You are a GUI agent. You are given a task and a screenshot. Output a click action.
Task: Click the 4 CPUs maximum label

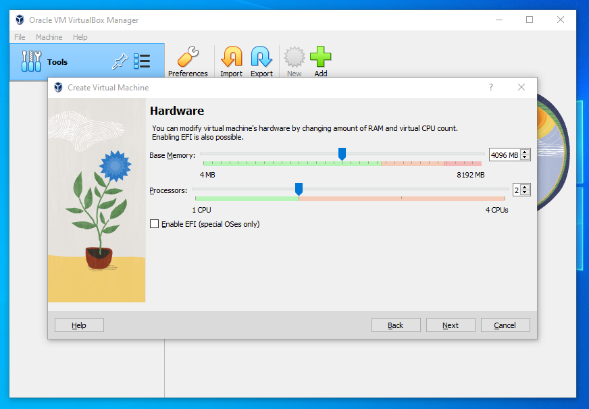coord(496,210)
